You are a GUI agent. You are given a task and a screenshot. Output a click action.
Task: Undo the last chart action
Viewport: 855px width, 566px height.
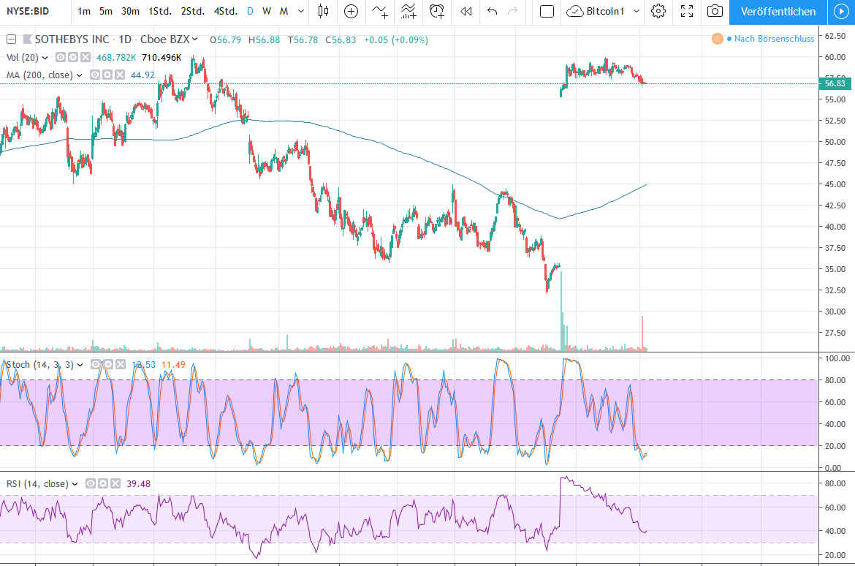[492, 11]
